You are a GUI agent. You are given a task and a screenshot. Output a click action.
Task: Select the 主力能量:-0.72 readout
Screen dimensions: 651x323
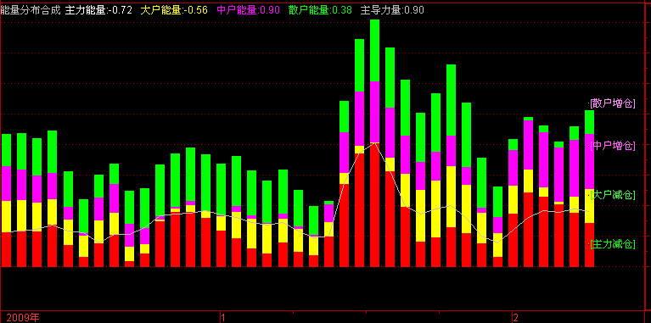(98, 10)
